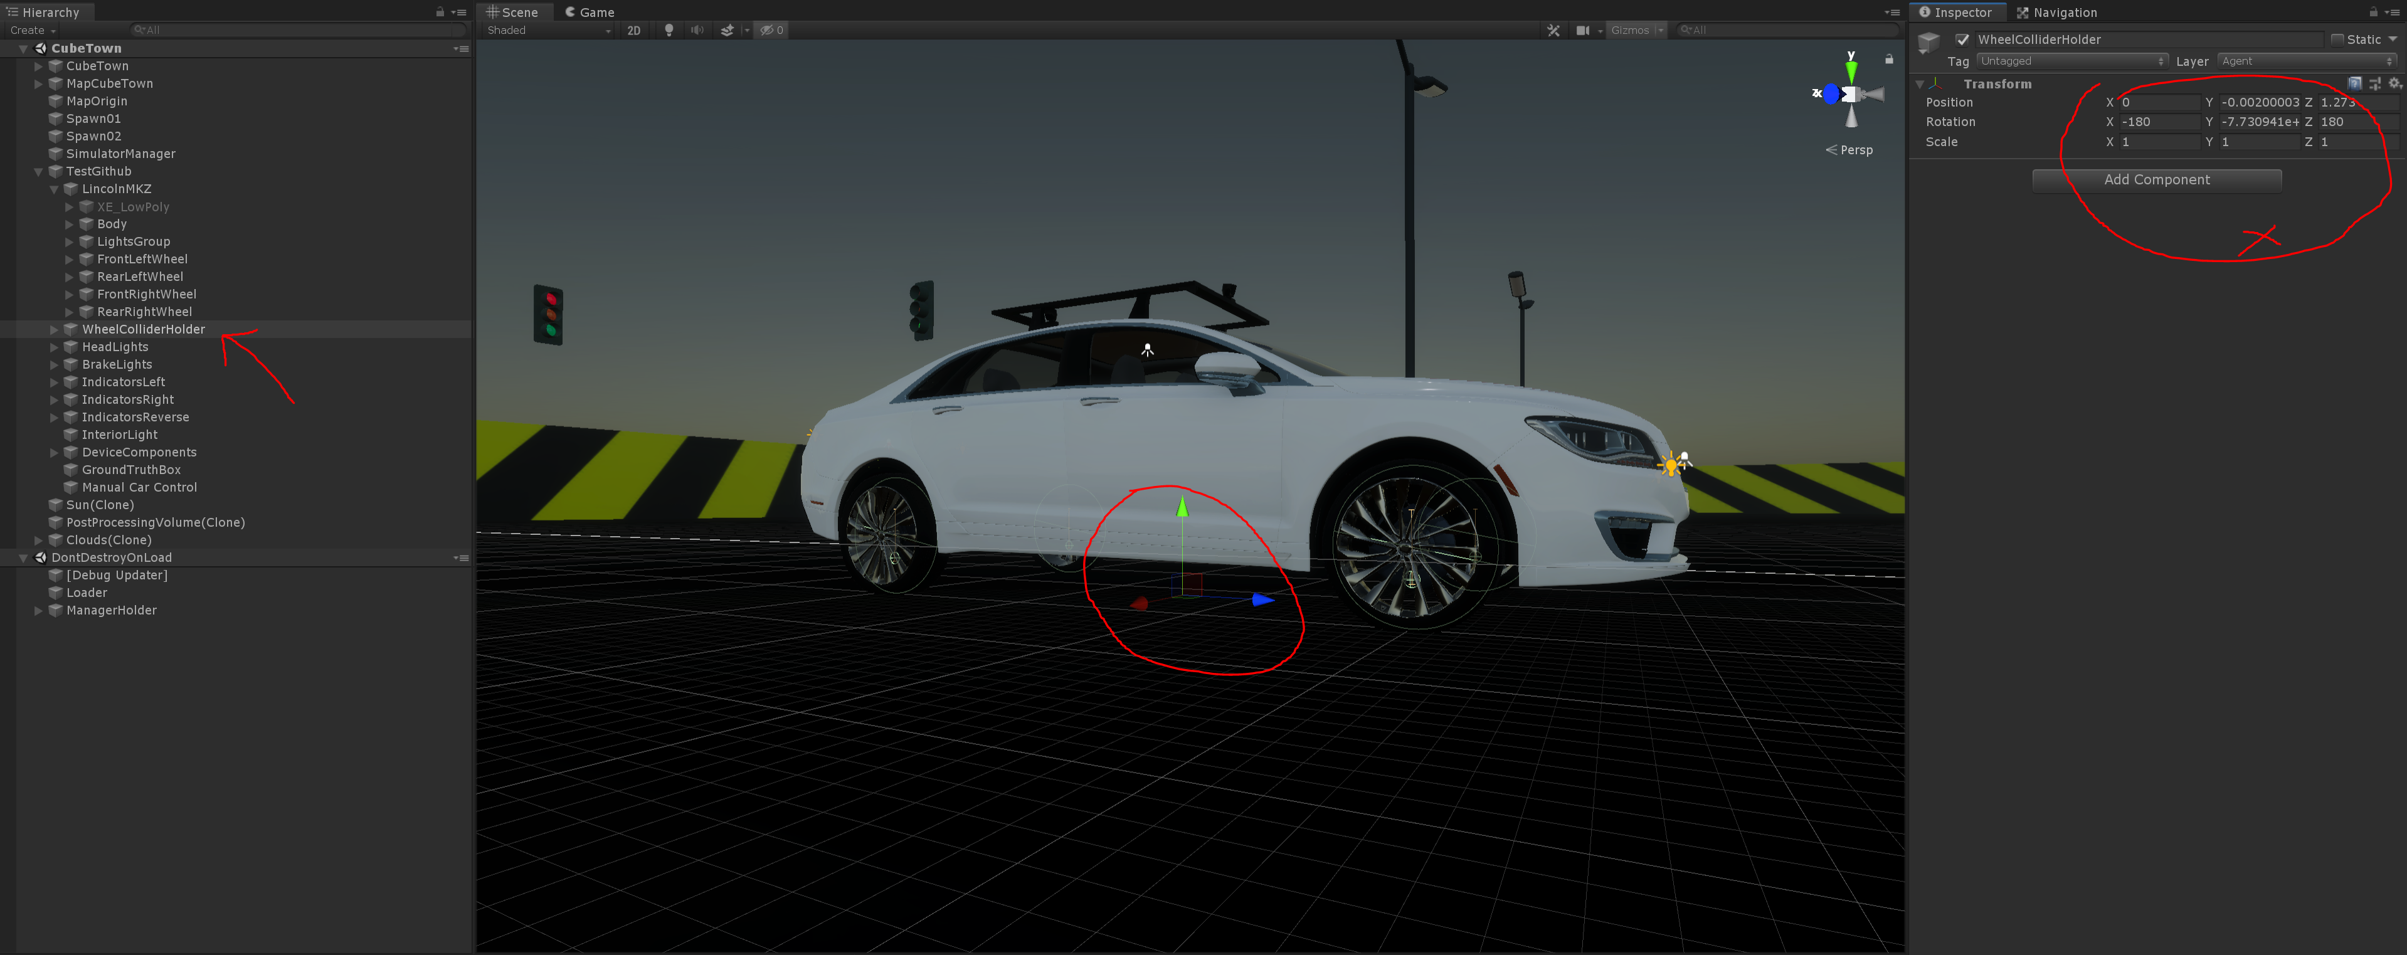2407x955 pixels.
Task: Open Transform presets slider icon
Action: tap(2374, 83)
